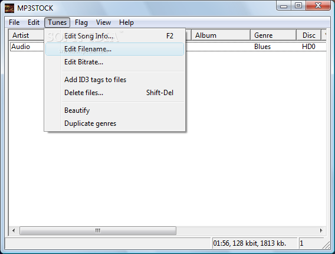Click the horizontal scrollbar left arrow

(14, 231)
